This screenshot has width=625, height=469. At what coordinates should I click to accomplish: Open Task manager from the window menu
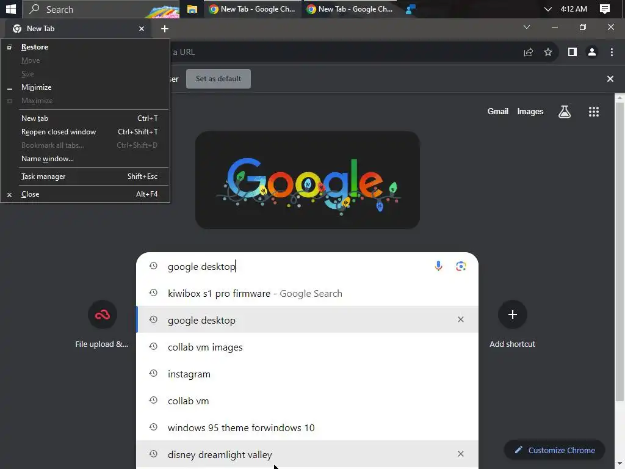(x=85, y=176)
